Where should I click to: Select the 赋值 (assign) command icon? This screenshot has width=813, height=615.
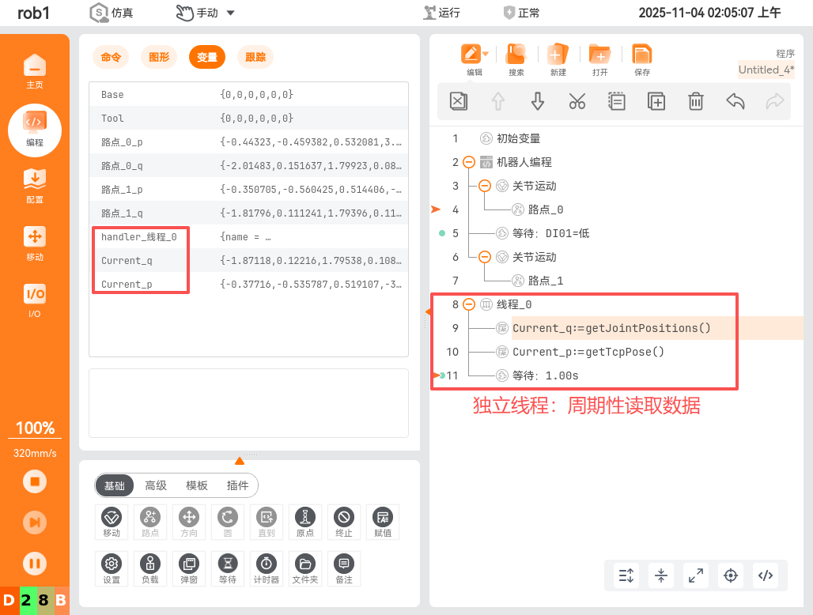(383, 522)
